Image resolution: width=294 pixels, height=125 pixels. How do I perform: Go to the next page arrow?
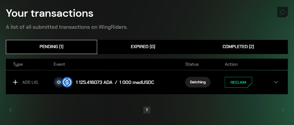(283, 110)
